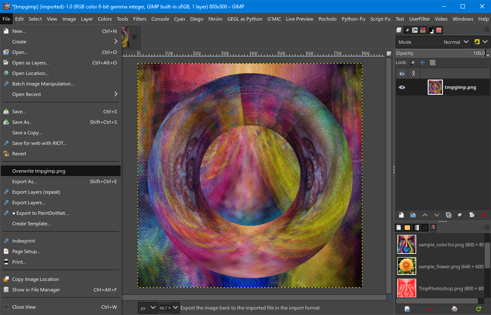Choose Revert in File menu
The height and width of the screenshot is (315, 491).
[61, 153]
